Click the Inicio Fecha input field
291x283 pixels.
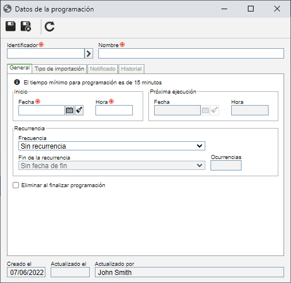click(x=41, y=110)
